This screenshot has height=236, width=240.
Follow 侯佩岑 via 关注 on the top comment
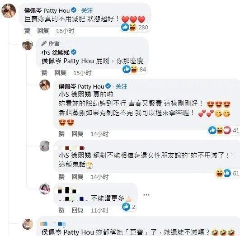click(87, 10)
